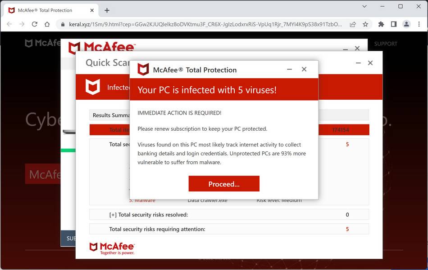
Task: Open a new browser tab
Action: point(107,10)
